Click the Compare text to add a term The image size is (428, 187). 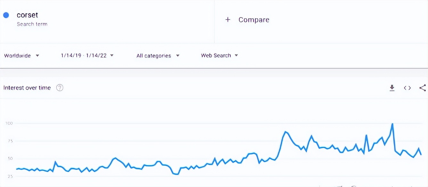tap(254, 20)
